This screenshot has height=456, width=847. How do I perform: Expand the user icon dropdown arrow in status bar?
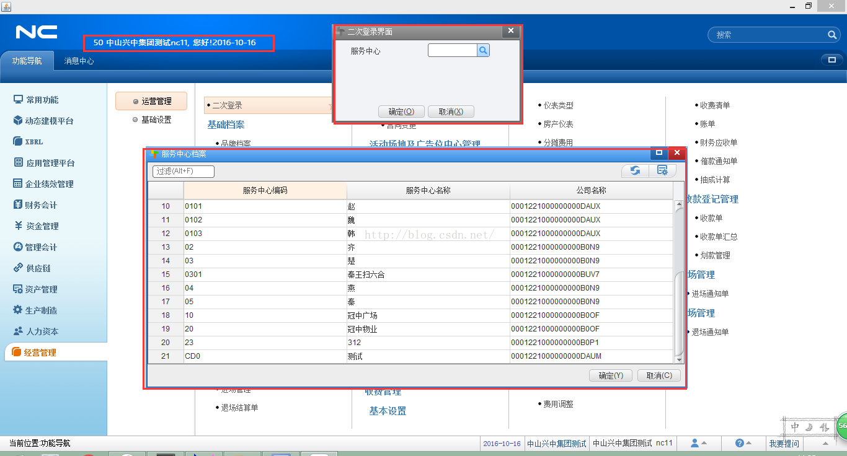pyautogui.click(x=704, y=444)
